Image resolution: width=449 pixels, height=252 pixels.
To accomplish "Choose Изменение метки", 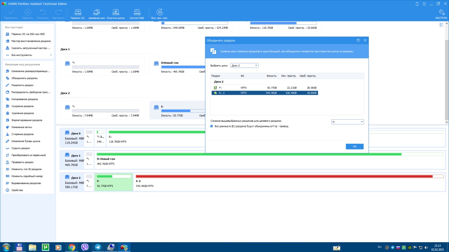I will (19, 127).
